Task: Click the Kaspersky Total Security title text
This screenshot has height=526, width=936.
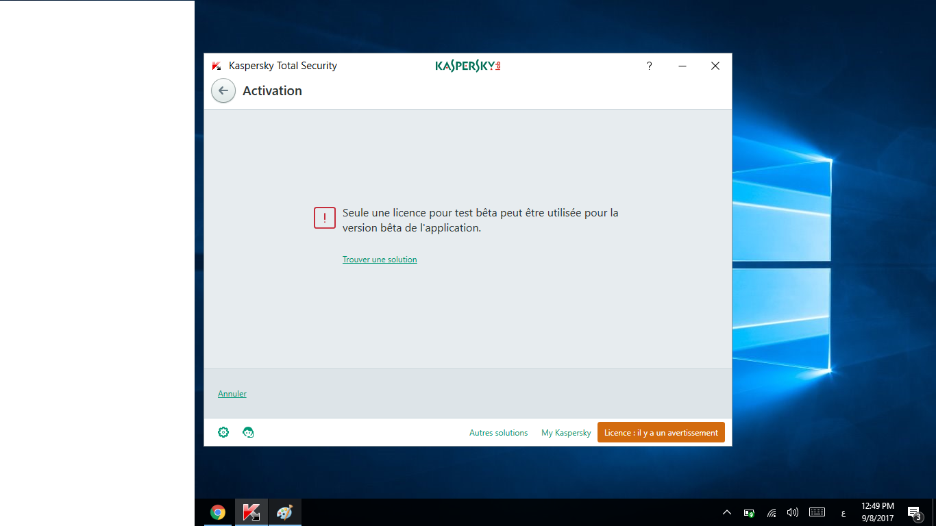Action: click(x=283, y=66)
